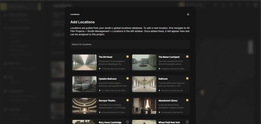The width and height of the screenshot is (261, 124).
Task: Click the Ballroom description text
Action: click(172, 85)
